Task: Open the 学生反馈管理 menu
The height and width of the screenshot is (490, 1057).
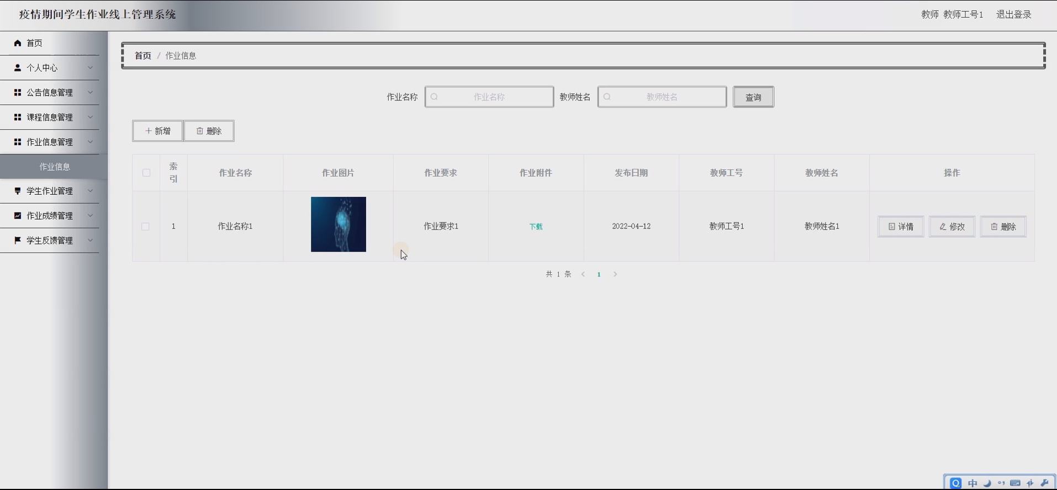Action: point(50,241)
